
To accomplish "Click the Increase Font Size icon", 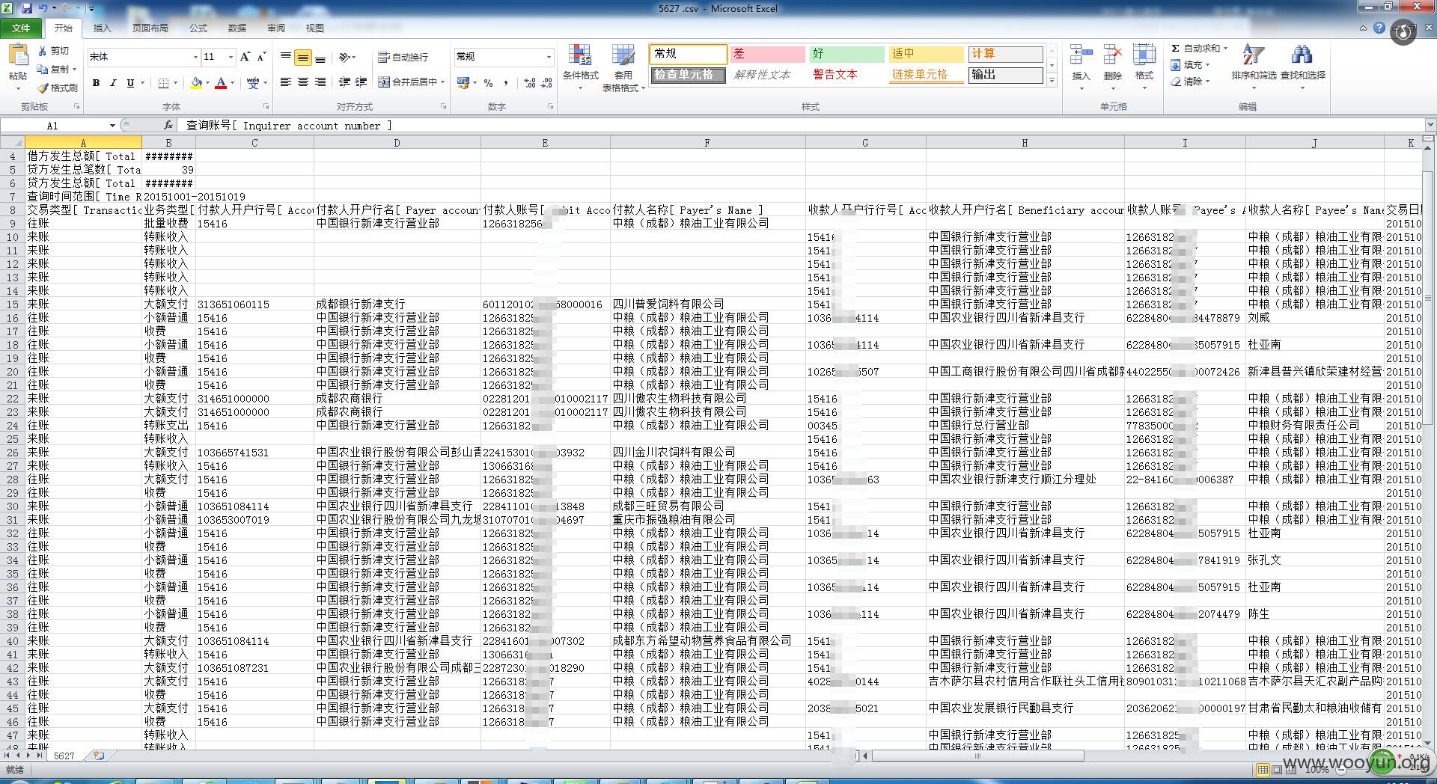I will [x=245, y=57].
